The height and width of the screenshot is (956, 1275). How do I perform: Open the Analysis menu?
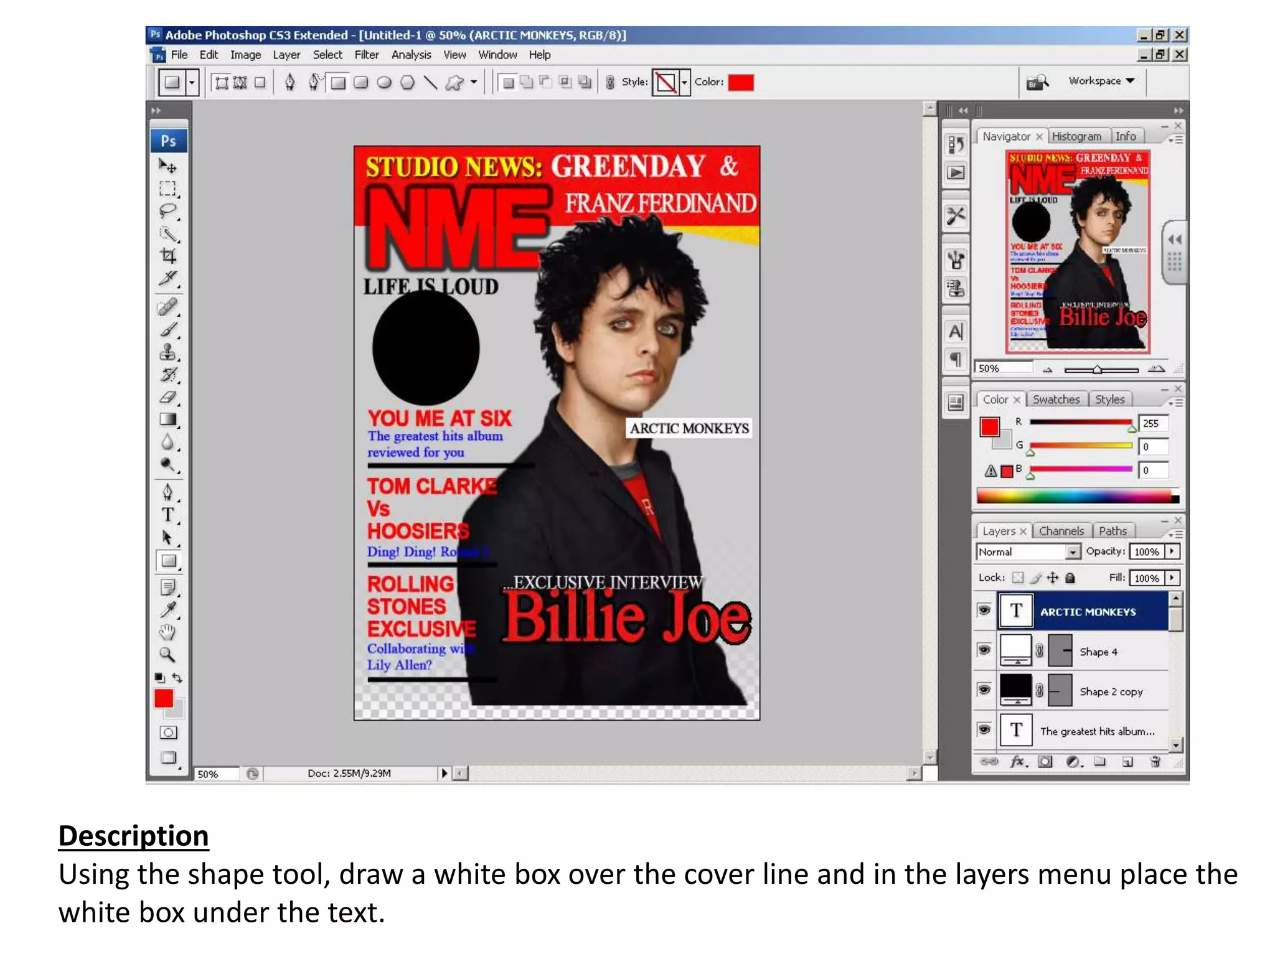tap(411, 55)
